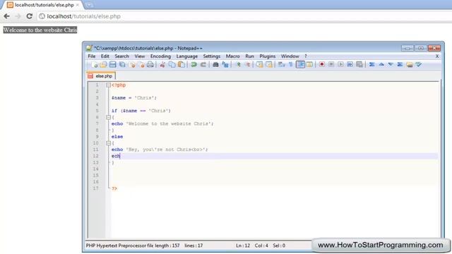
Task: Click the Open file folder icon
Action: [x=103, y=65]
